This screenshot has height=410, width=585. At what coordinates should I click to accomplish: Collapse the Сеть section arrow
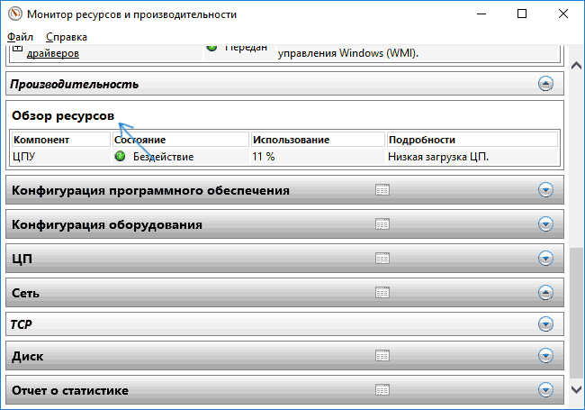[x=545, y=293]
